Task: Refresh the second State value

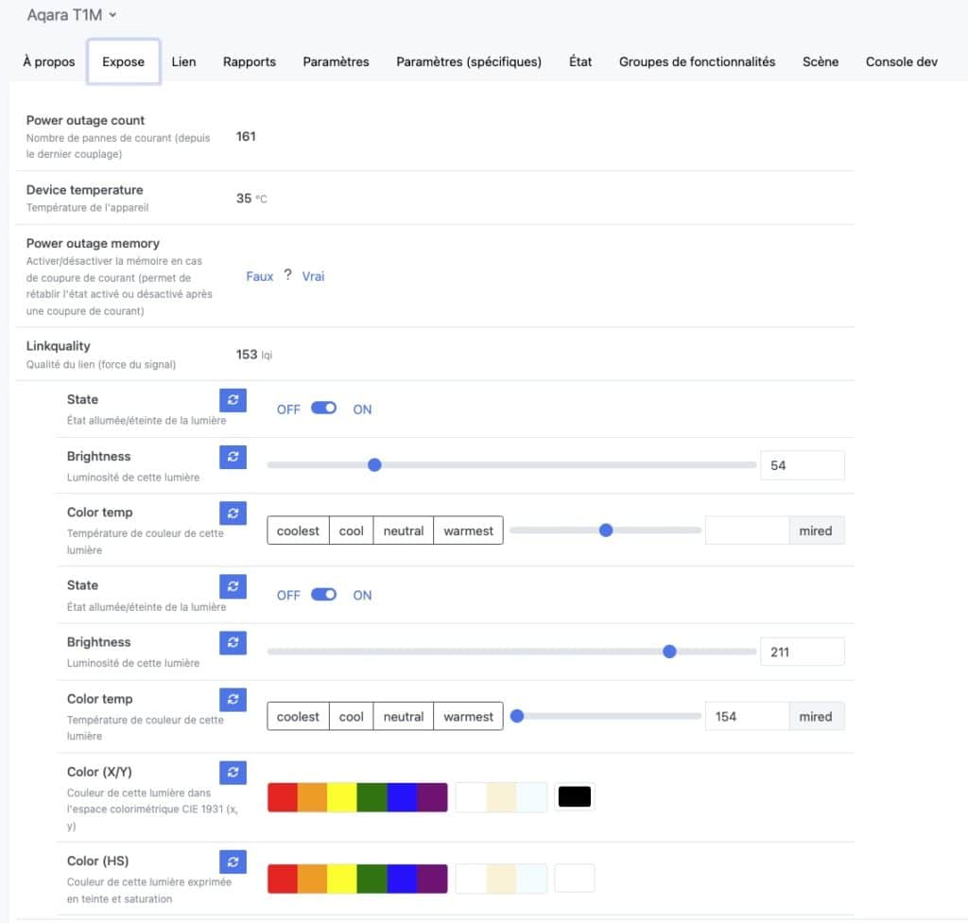Action: point(233,586)
